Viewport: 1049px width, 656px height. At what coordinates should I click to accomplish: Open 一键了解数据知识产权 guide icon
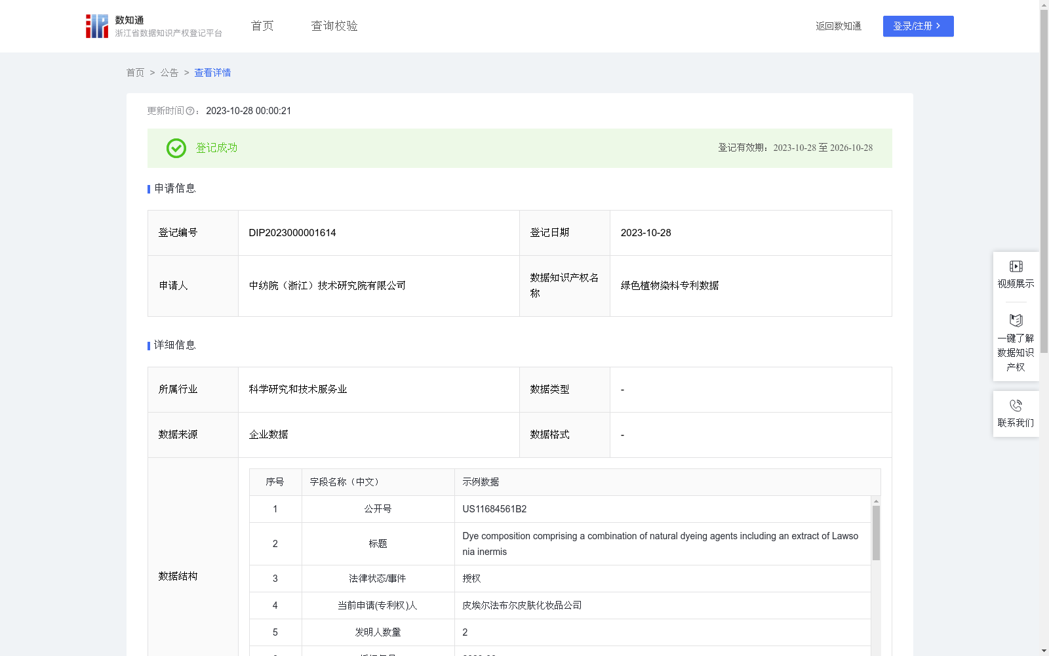tap(1016, 321)
